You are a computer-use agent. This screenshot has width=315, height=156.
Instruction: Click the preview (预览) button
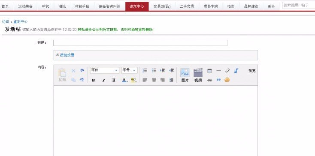[x=252, y=71]
